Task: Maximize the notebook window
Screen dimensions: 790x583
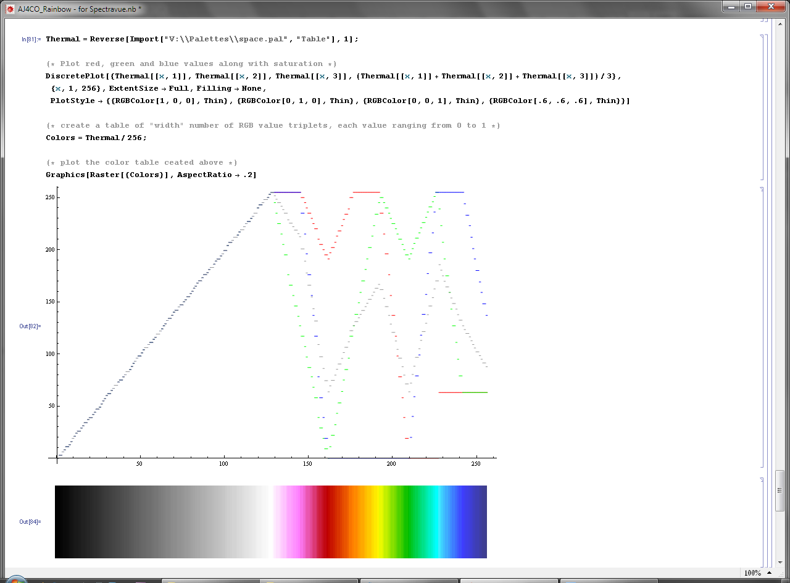Action: 748,6
